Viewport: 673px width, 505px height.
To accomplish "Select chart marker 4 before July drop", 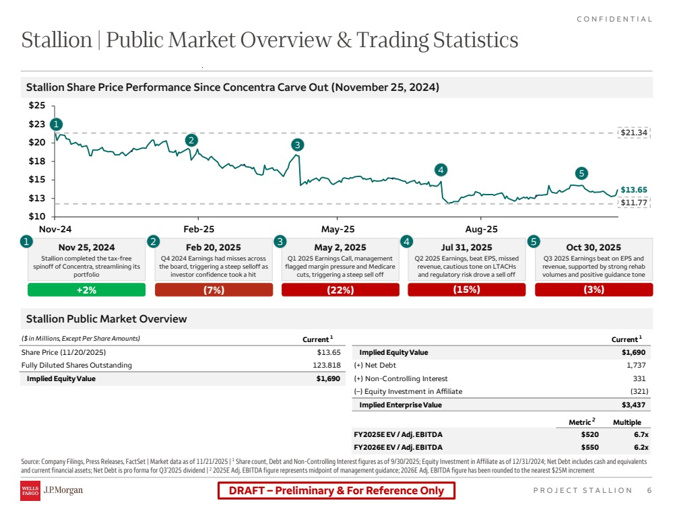I will [x=441, y=170].
